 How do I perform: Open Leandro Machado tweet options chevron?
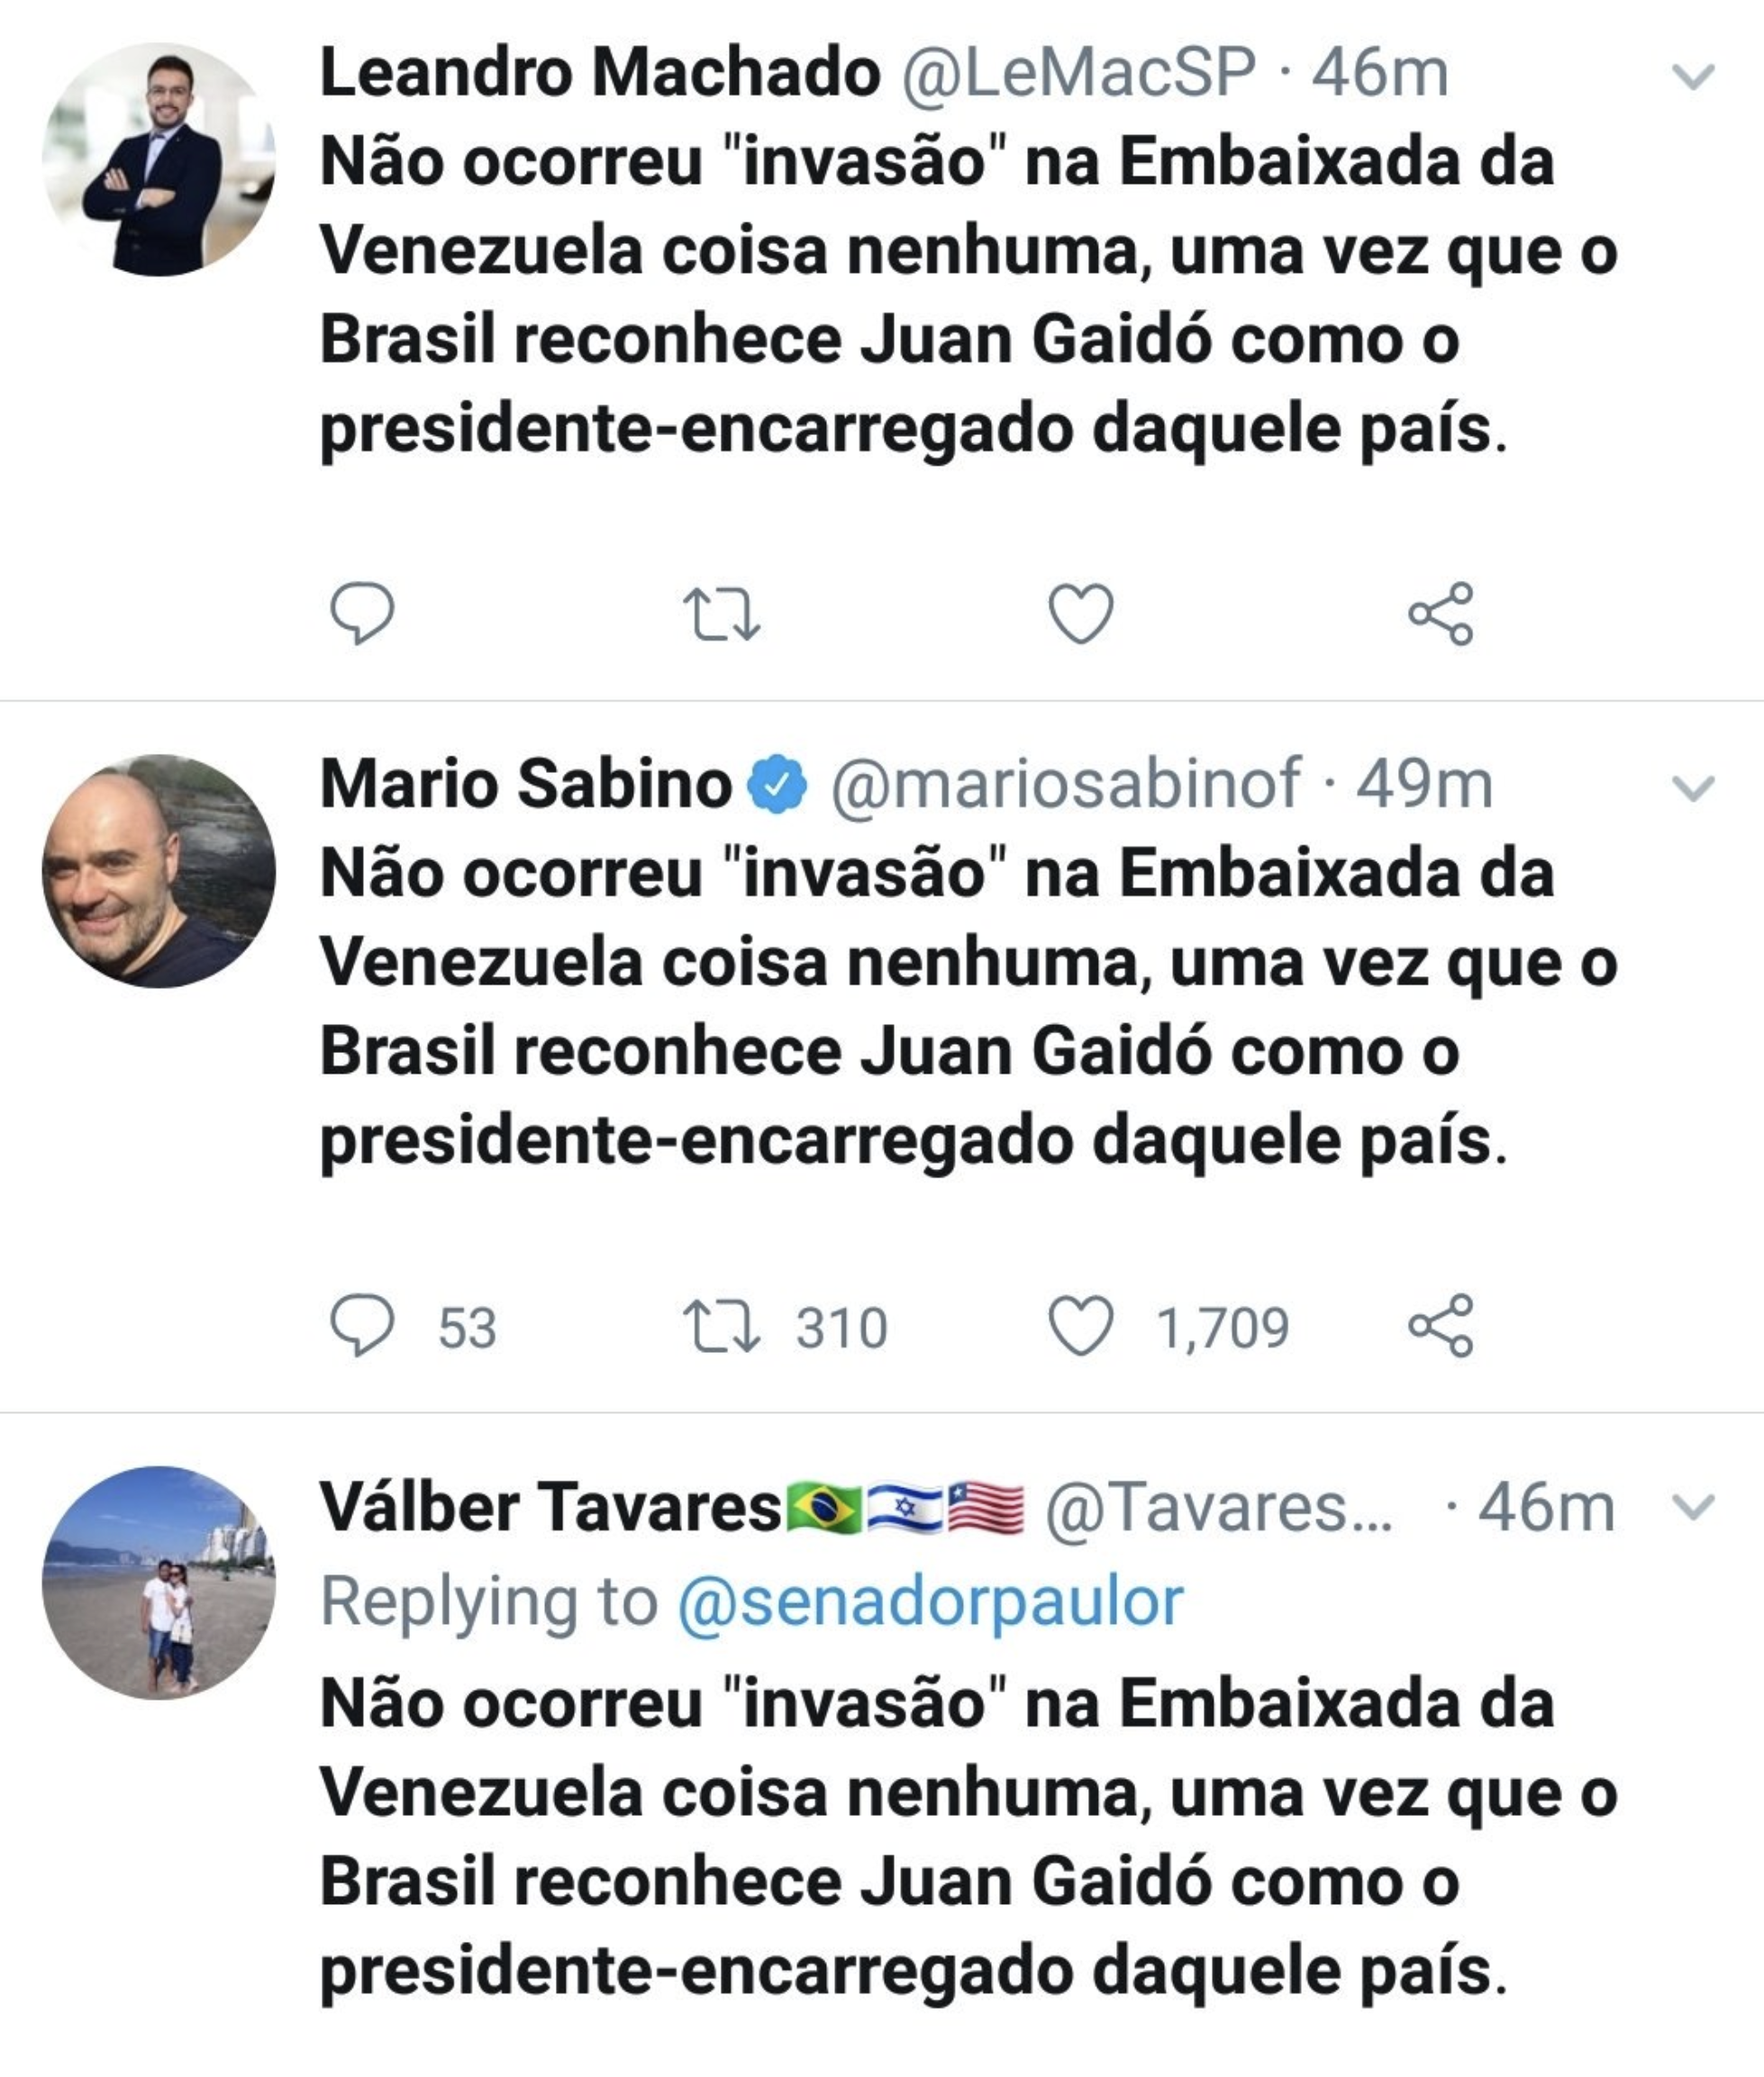[1693, 77]
